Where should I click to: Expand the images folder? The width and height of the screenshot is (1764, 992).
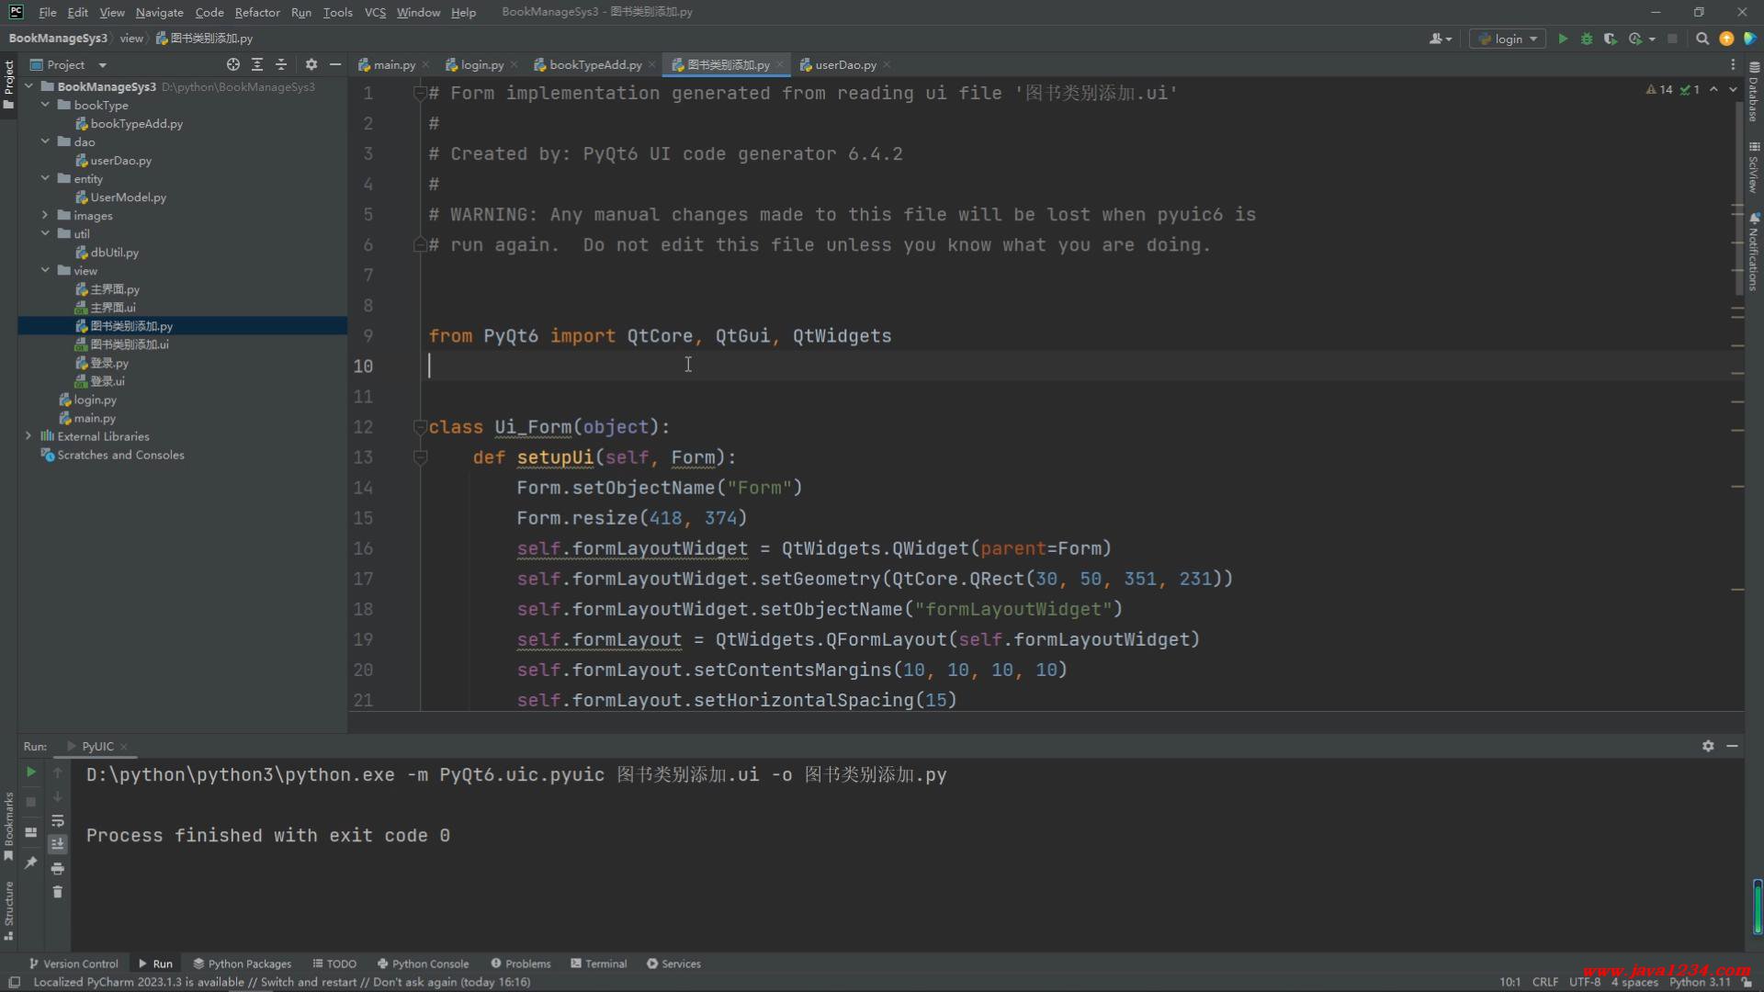click(45, 215)
